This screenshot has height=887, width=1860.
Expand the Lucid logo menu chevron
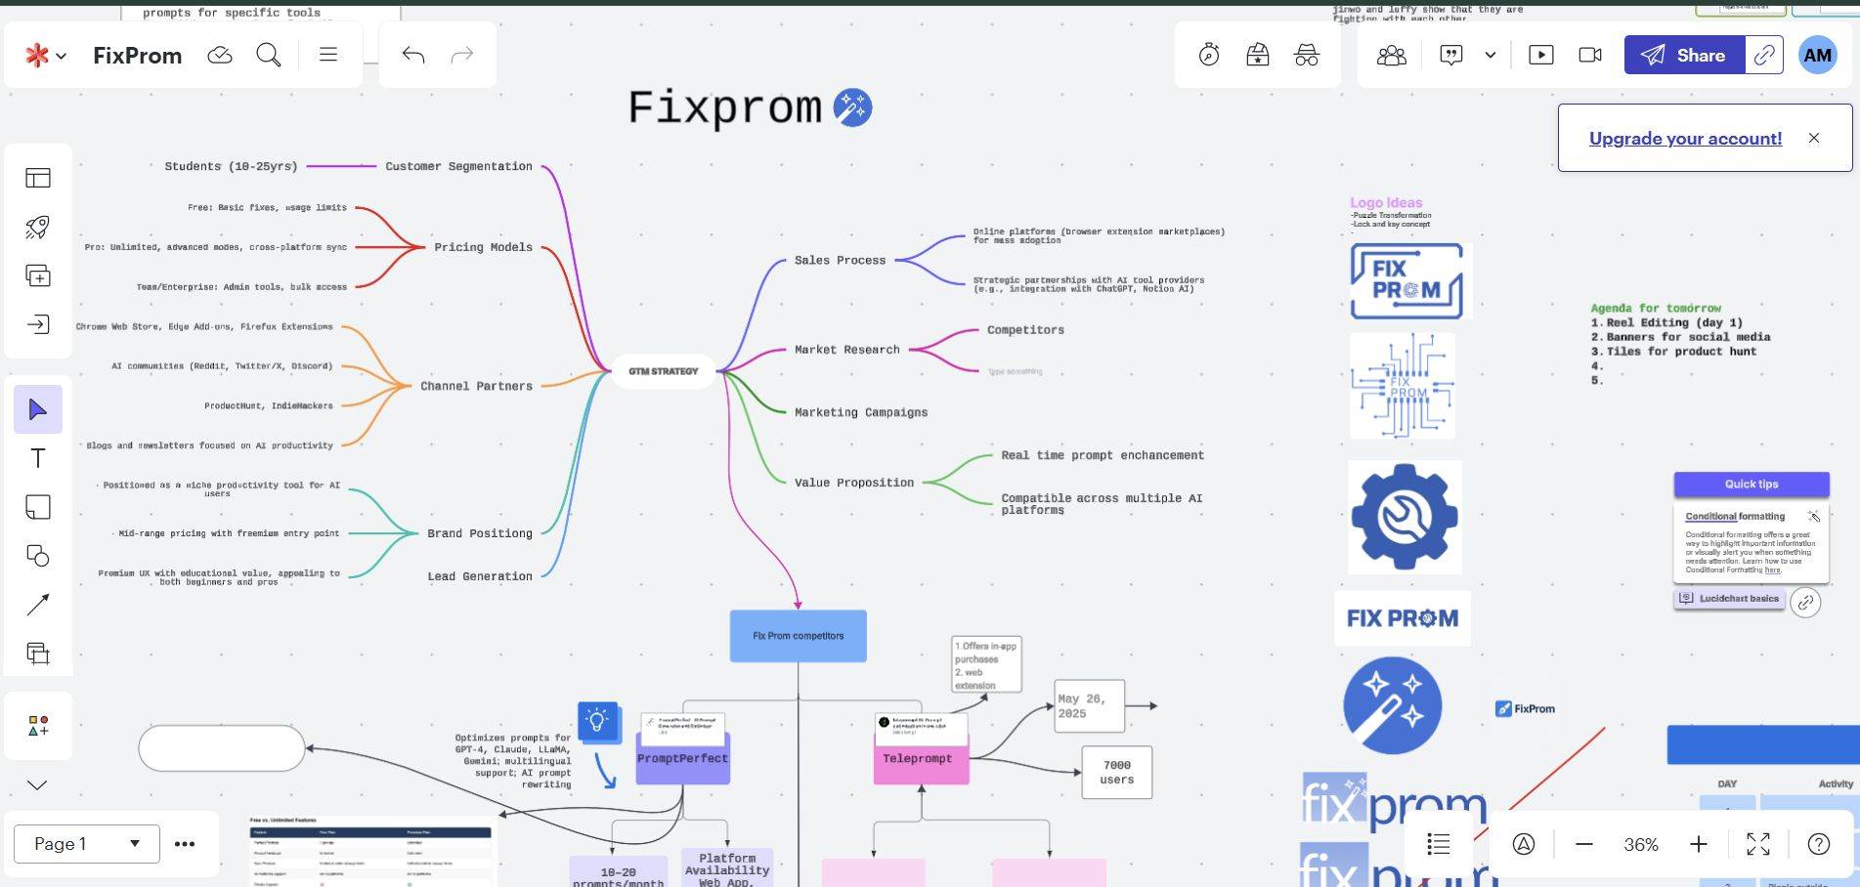[61, 56]
